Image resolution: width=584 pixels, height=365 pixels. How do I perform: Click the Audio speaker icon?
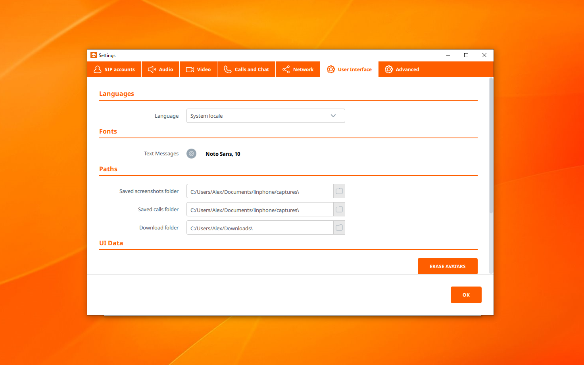(152, 69)
